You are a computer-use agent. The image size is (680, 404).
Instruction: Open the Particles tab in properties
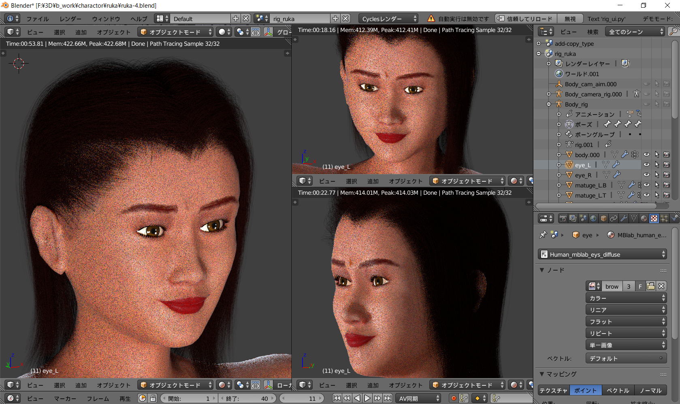(x=664, y=219)
